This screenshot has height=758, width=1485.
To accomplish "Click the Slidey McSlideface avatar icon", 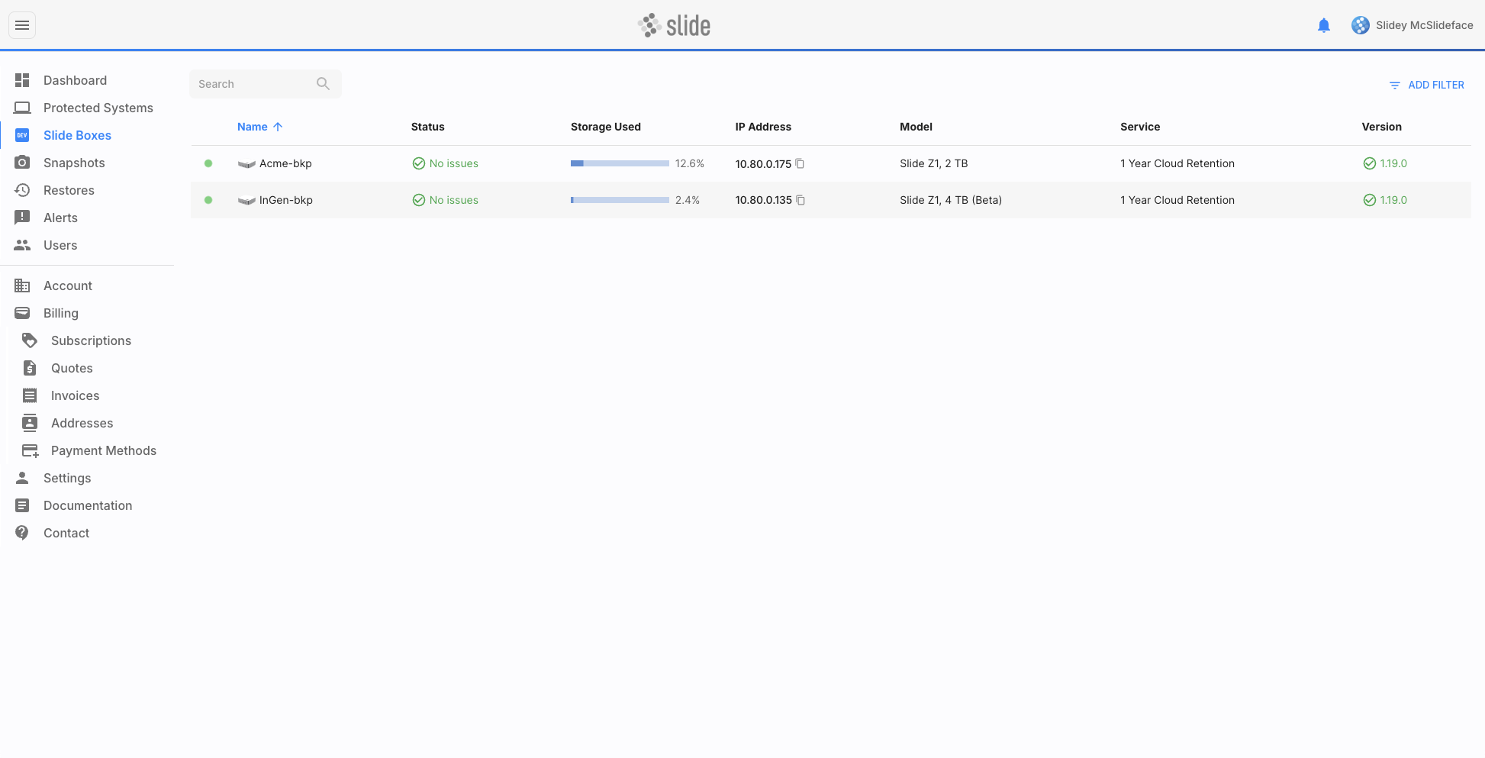I will tap(1360, 25).
